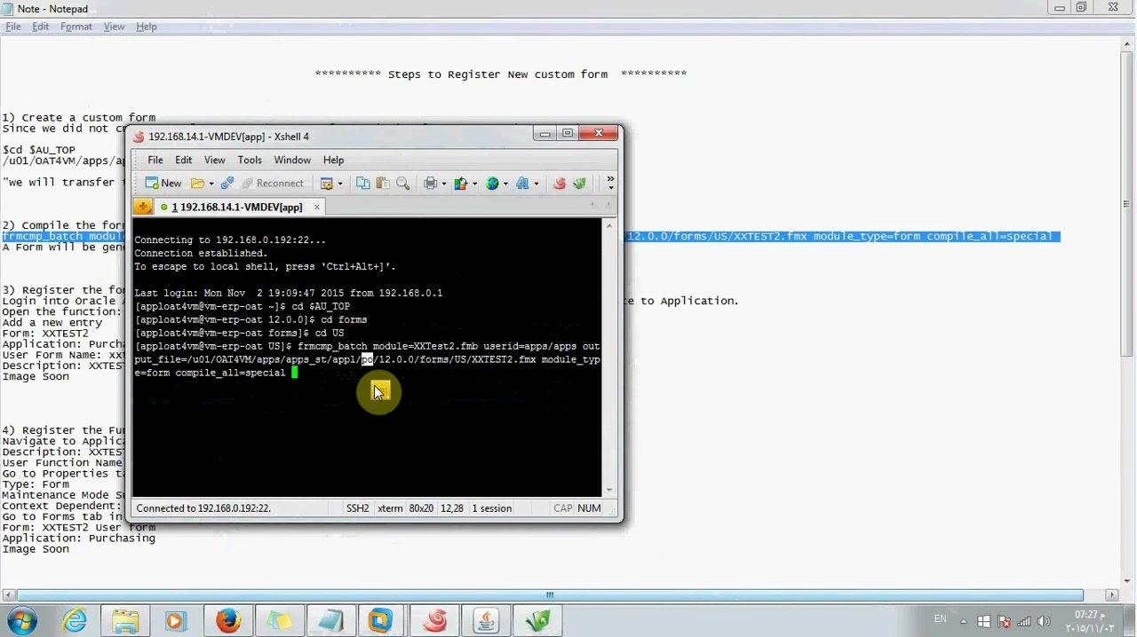Switch to the Xshell taskbar icon

click(x=434, y=620)
